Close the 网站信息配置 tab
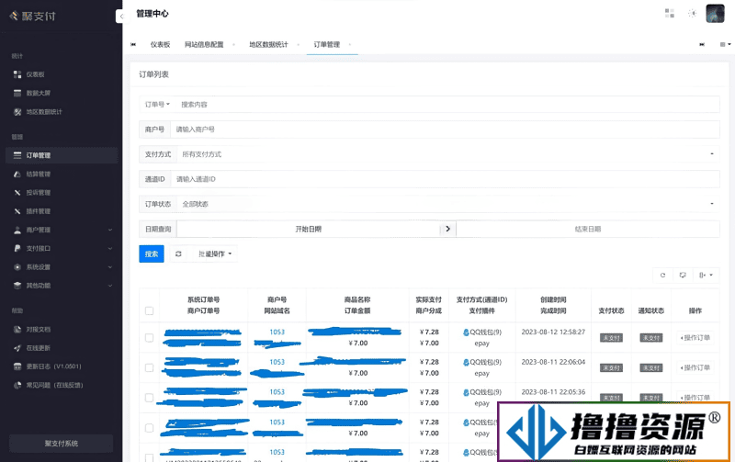This screenshot has width=735, height=462. [233, 45]
